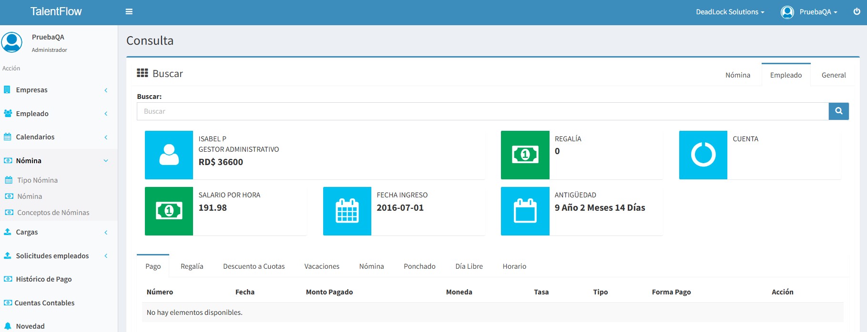This screenshot has height=332, width=867.
Task: Open the Cuentas Contables link
Action: (44, 303)
